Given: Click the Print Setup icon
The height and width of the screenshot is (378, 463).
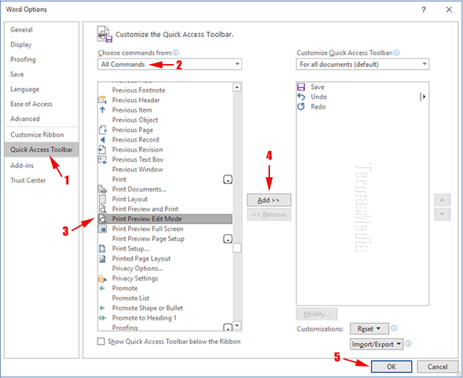Looking at the screenshot, I should [102, 248].
